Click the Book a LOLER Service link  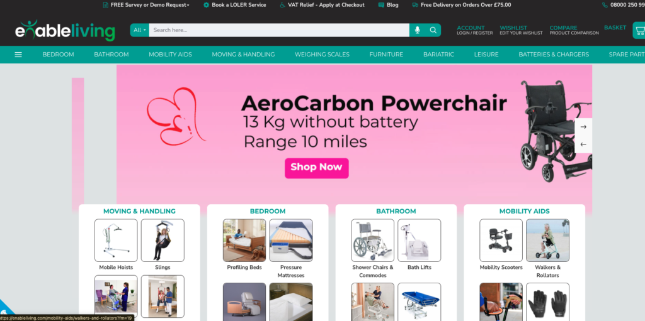(235, 5)
